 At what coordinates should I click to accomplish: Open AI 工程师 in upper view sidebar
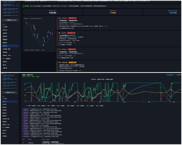pos(10,27)
